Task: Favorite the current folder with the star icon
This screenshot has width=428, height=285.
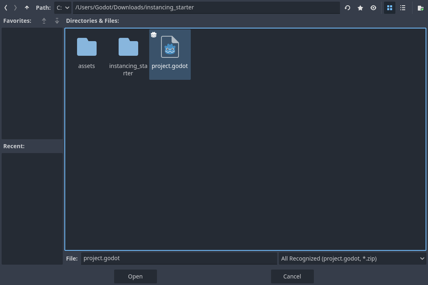Action: pyautogui.click(x=360, y=8)
